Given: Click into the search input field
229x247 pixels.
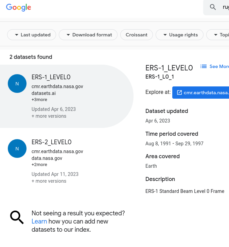Looking at the screenshot, I should (225, 7).
